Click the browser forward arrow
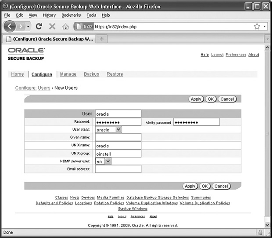The width and height of the screenshot is (273, 238). [x=21, y=26]
